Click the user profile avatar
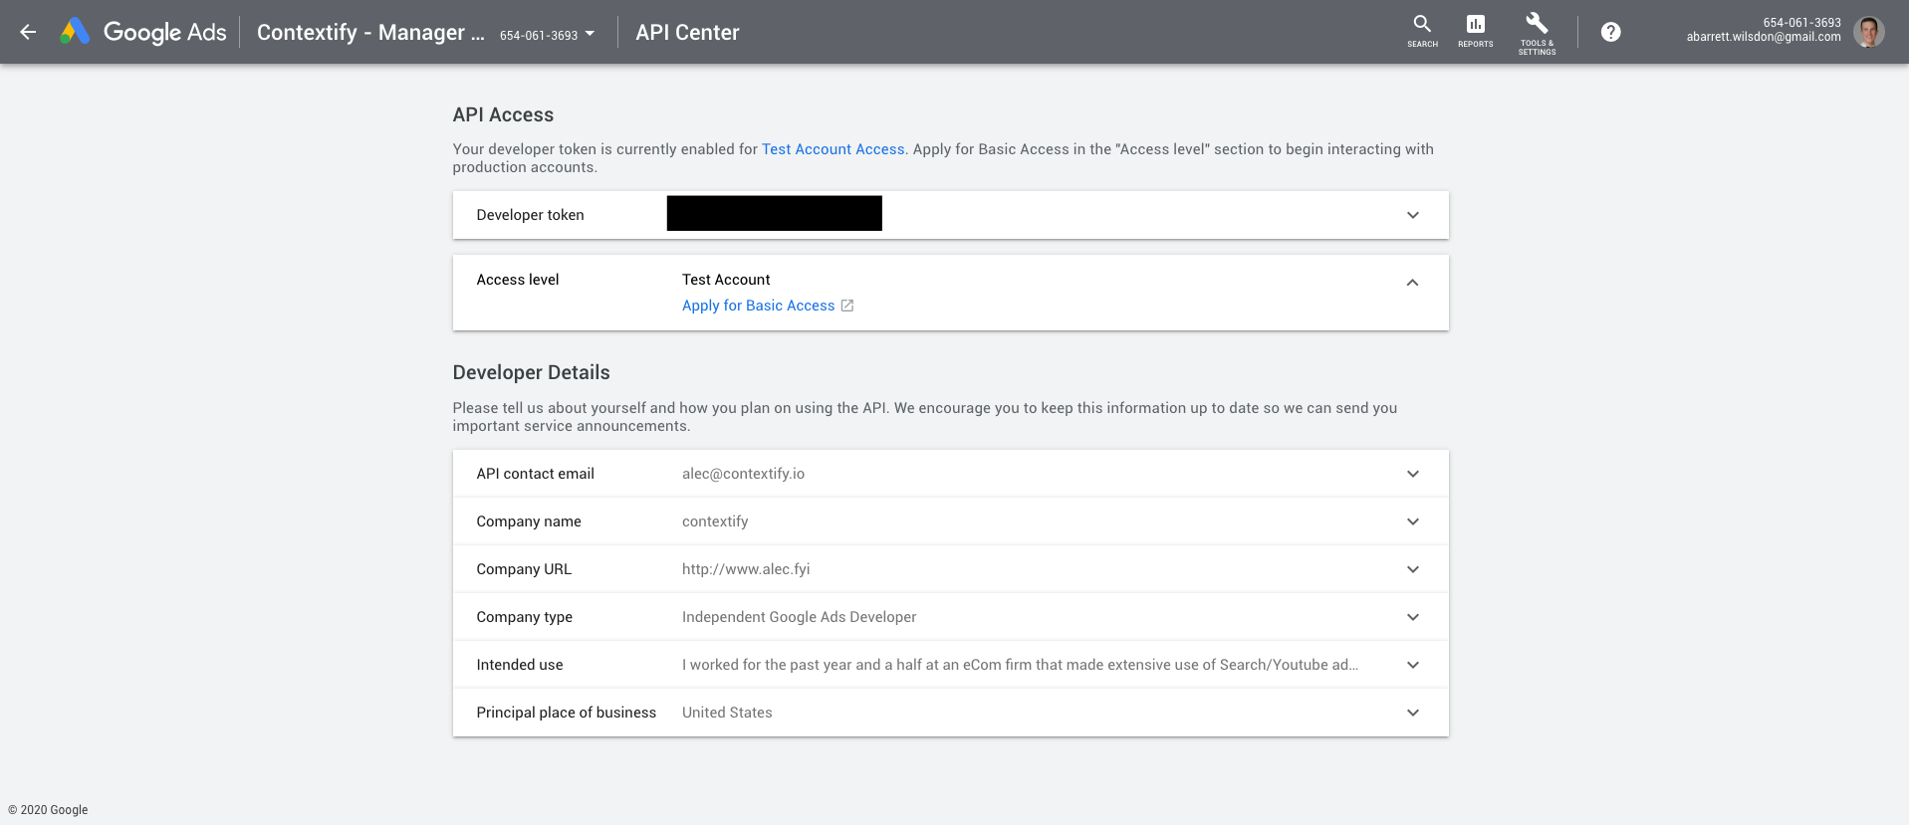This screenshot has height=825, width=1909. 1868,32
